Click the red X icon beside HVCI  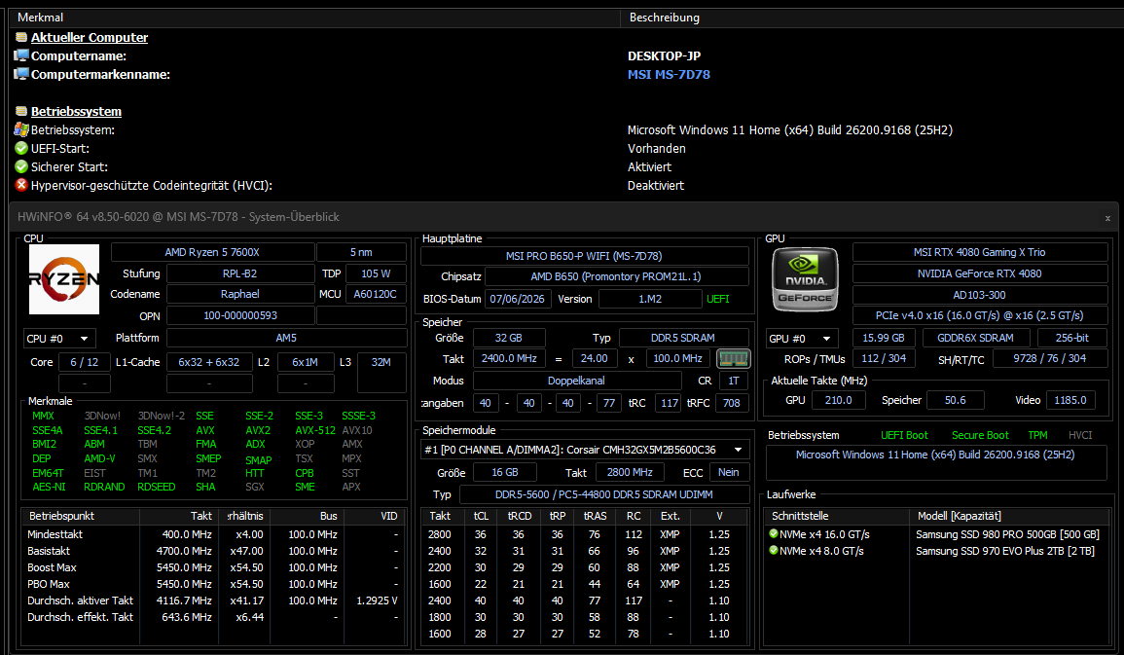pyautogui.click(x=21, y=185)
